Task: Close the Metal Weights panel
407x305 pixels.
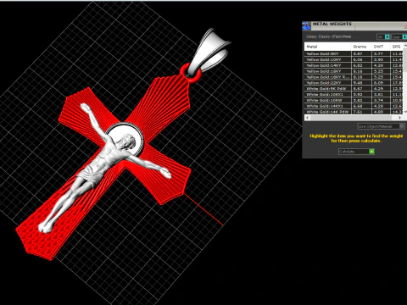Action: tap(405, 25)
